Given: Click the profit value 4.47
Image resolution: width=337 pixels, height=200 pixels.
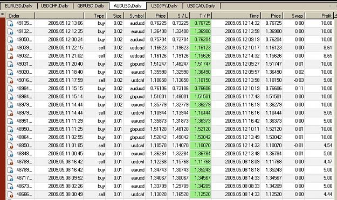Looking at the screenshot, I should tap(328, 162).
